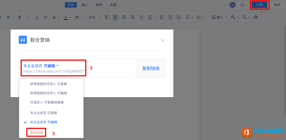
Task: Insert a checkbox to-do list
Action: click(x=179, y=17)
